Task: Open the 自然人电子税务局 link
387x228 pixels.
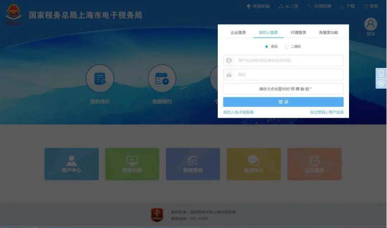Action: coord(238,112)
